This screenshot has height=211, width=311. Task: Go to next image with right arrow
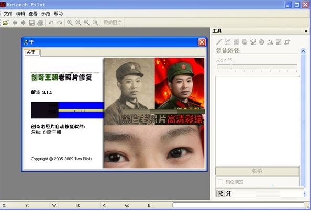pos(23,23)
